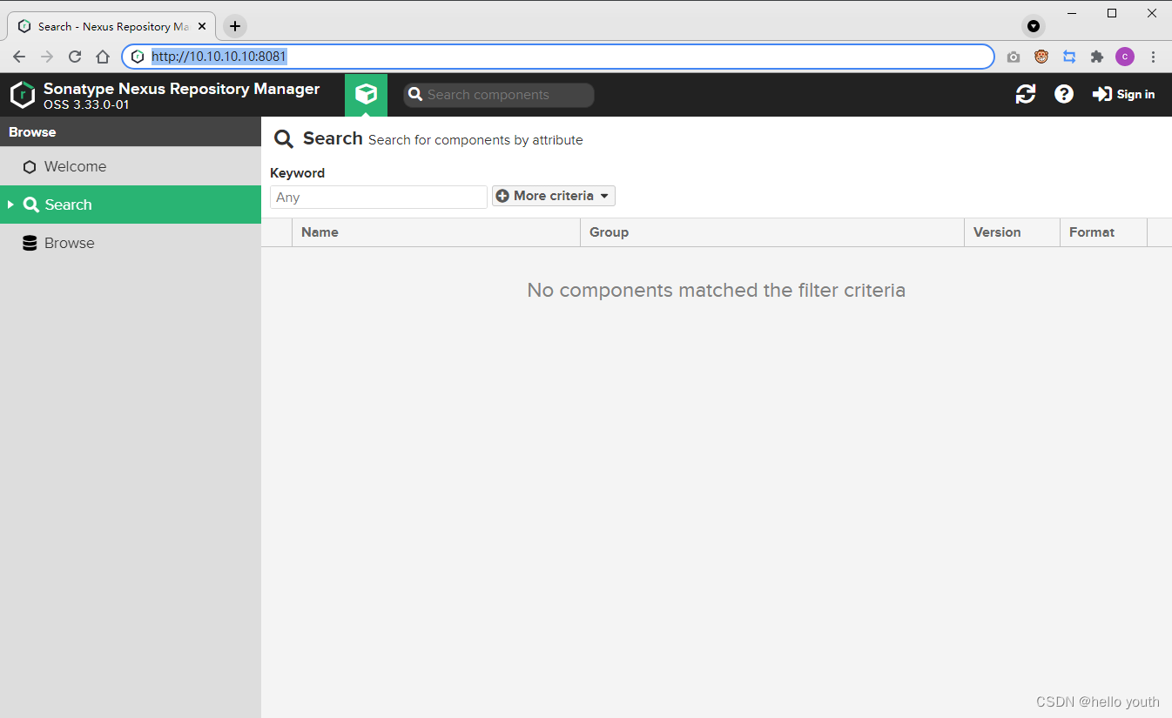Viewport: 1172px width, 718px height.
Task: Click the Sign in button
Action: (1123, 94)
